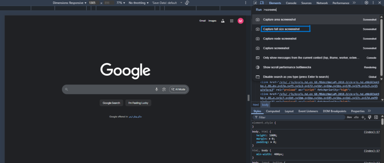This screenshot has height=163, width=384.
Task: Open the Images link
Action: point(212,21)
